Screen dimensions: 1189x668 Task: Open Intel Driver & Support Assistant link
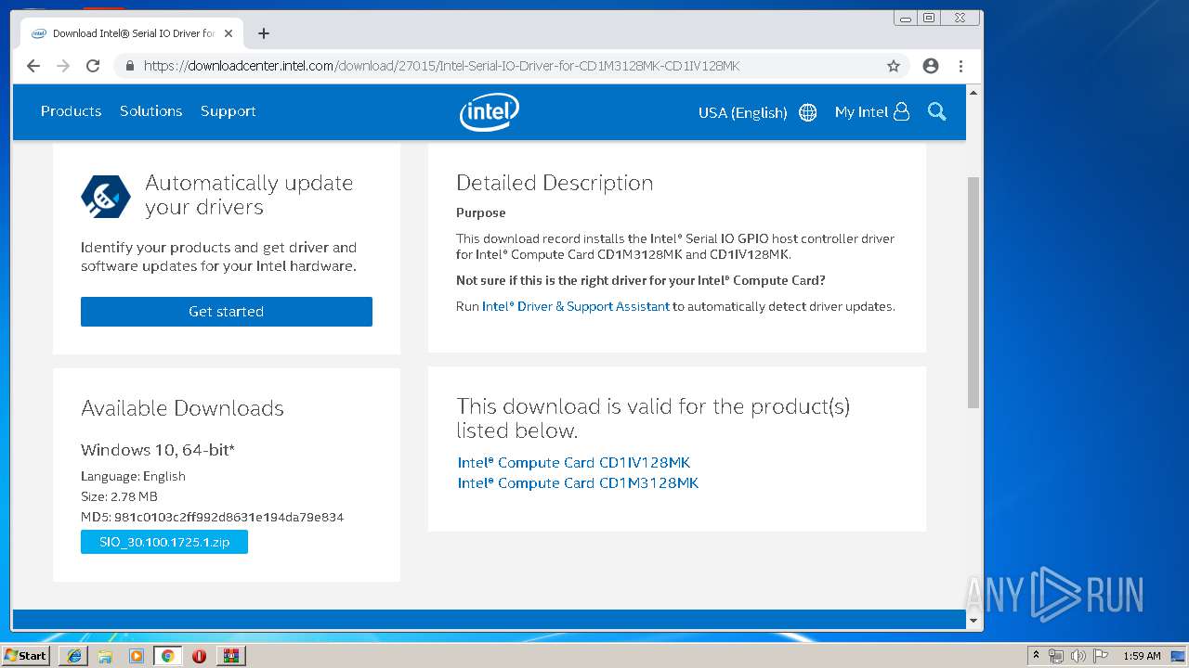point(576,306)
